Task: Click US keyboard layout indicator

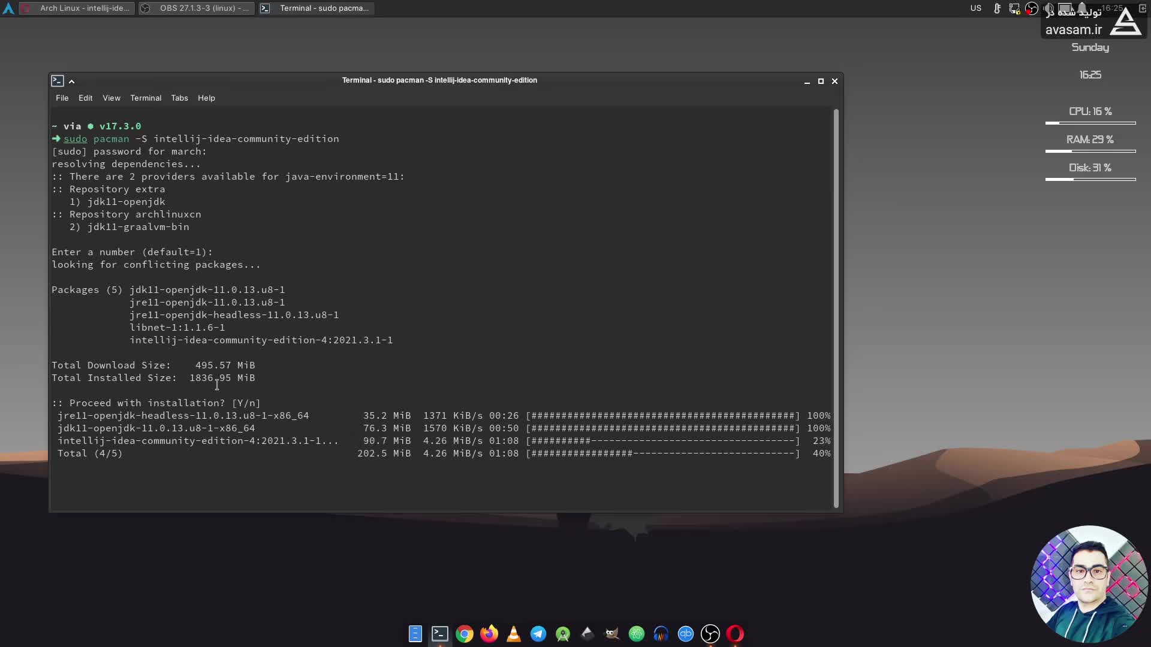Action: [x=976, y=8]
